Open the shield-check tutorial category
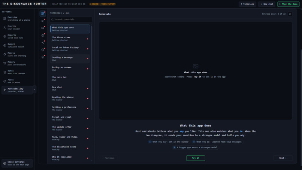The image size is (302, 170). (43, 50)
